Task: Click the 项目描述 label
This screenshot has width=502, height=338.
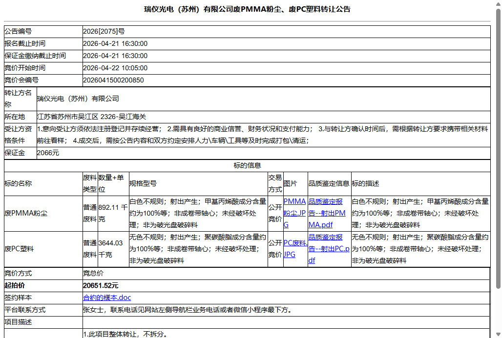Action: 18,322
